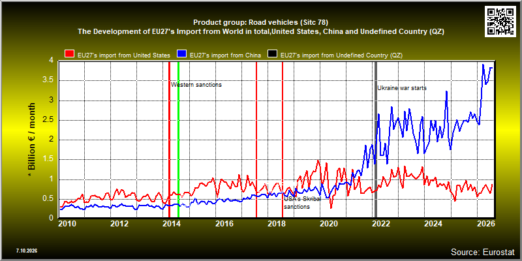Image resolution: width=522 pixels, height=261 pixels.
Task: Click the x-axis label 2026
Action: pos(487,223)
